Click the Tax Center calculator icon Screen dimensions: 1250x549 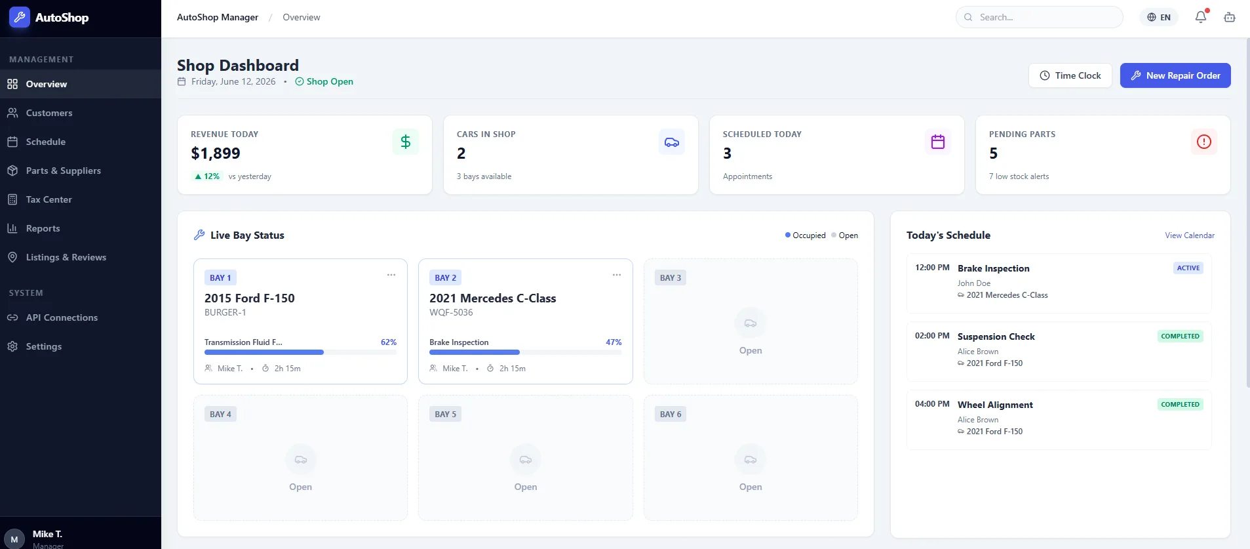coord(12,199)
